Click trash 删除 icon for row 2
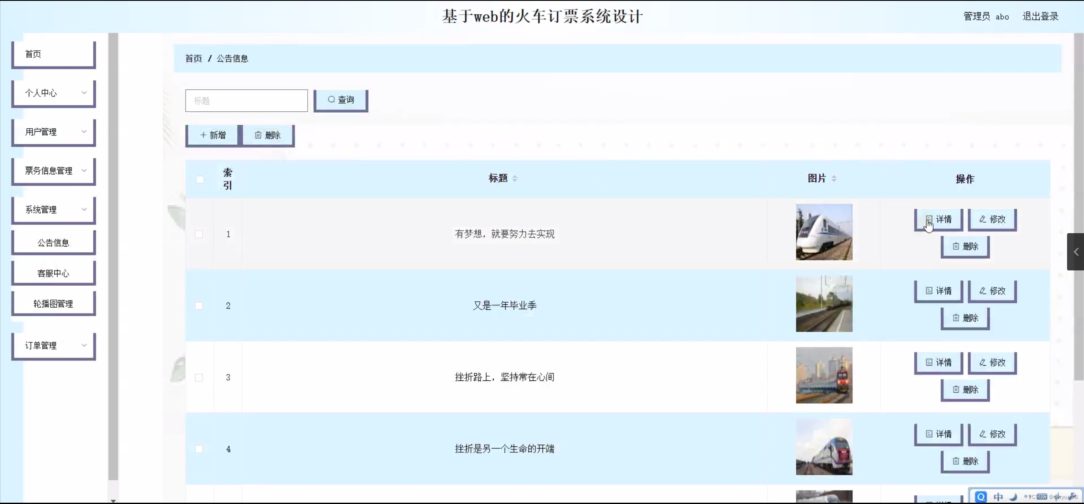Screen dimensions: 1084x504 click(x=956, y=318)
